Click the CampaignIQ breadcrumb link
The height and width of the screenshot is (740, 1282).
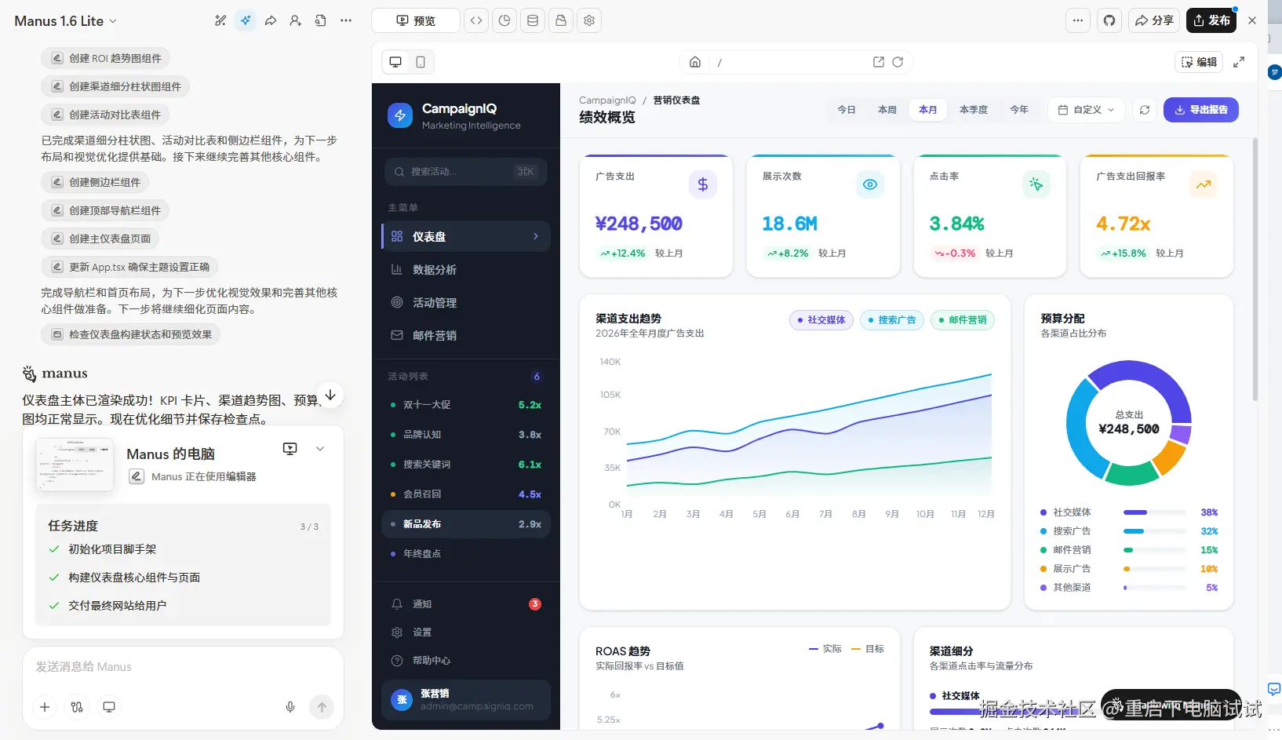point(607,100)
